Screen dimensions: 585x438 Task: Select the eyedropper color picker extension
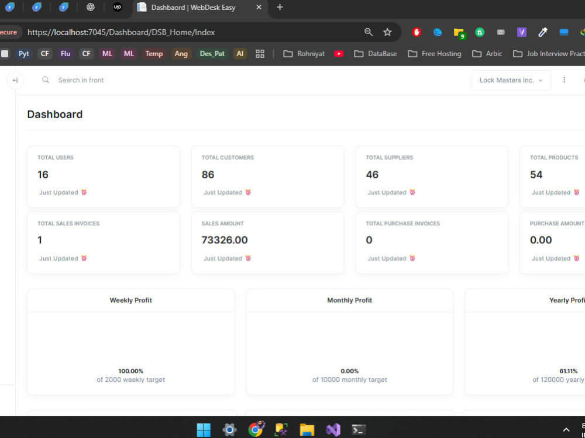[x=543, y=33]
